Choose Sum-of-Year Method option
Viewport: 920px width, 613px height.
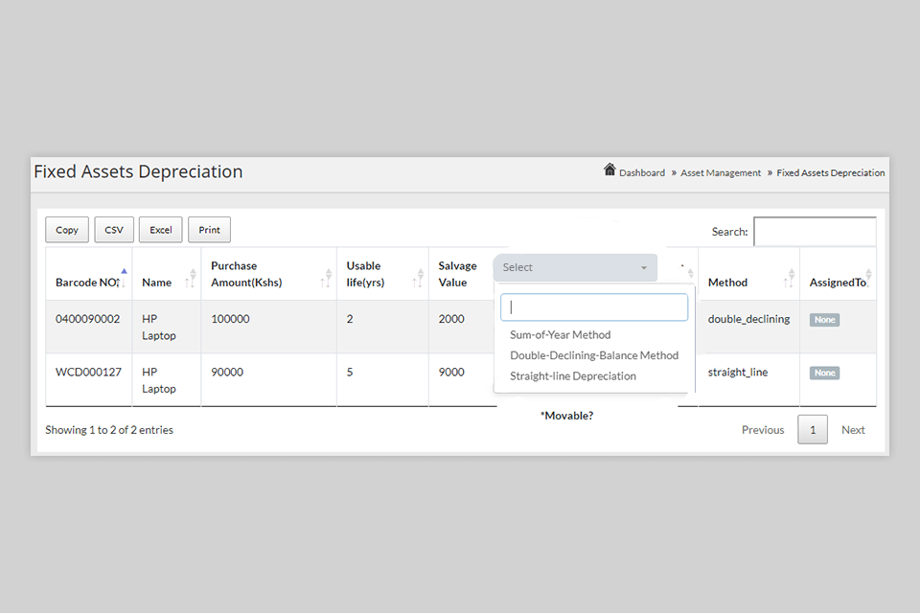[561, 334]
